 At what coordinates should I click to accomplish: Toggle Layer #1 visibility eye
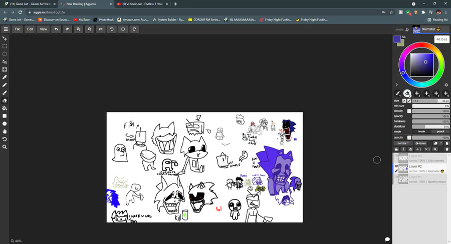[396, 177]
